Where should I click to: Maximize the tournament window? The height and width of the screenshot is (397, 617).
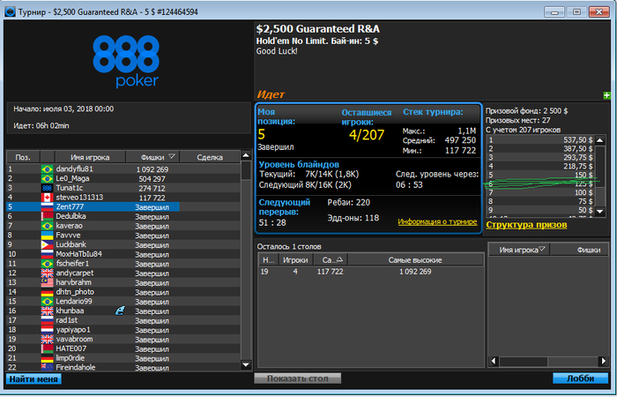pos(576,11)
